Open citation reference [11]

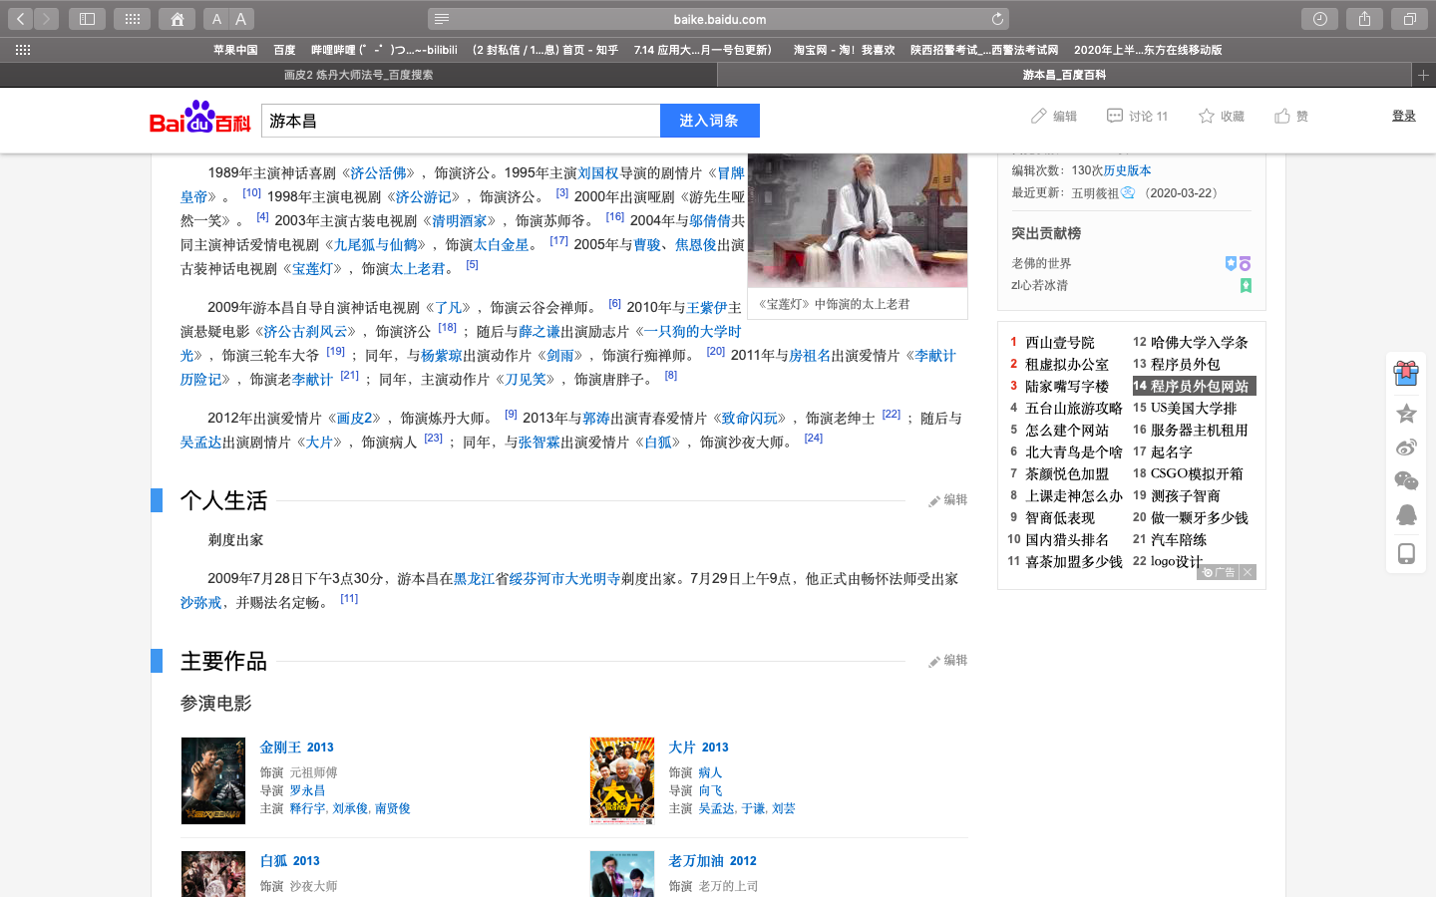349,599
